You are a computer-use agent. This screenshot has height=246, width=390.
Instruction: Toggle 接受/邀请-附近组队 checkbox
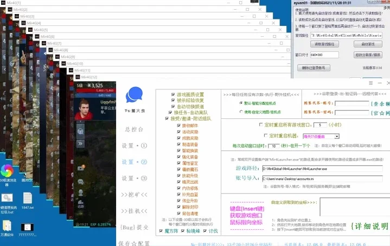[167, 118]
